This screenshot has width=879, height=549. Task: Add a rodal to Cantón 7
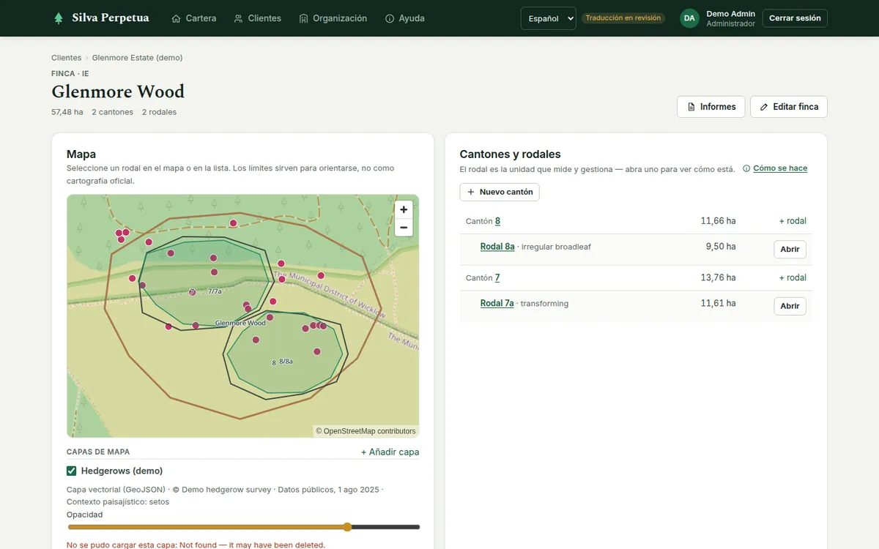click(x=793, y=278)
